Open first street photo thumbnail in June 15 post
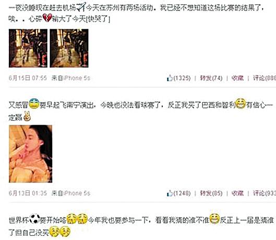Image resolution: width=276 pixels, height=240 pixels. [x=28, y=48]
